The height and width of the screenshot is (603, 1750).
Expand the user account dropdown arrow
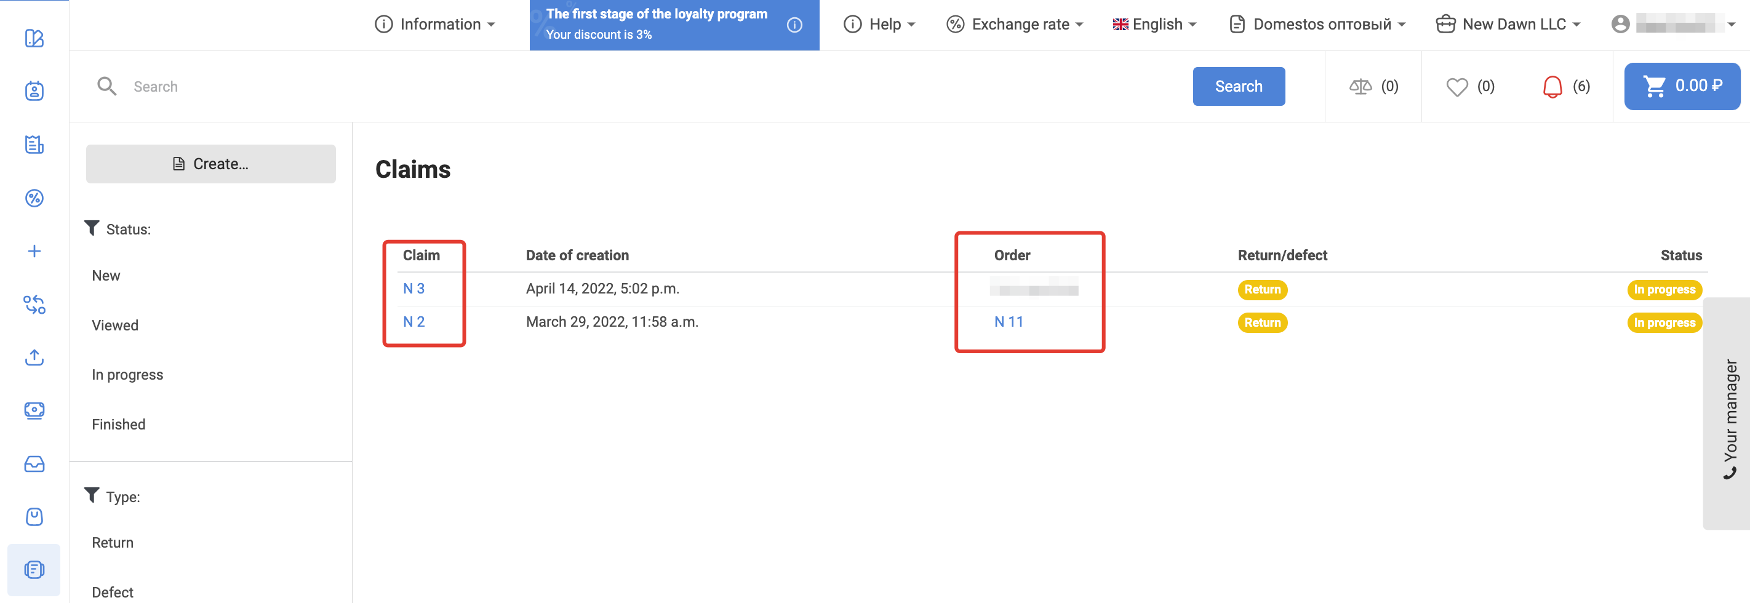pos(1732,25)
